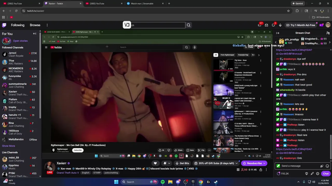
Task: Open funnymike channel in sidebar
Action: point(20,78)
